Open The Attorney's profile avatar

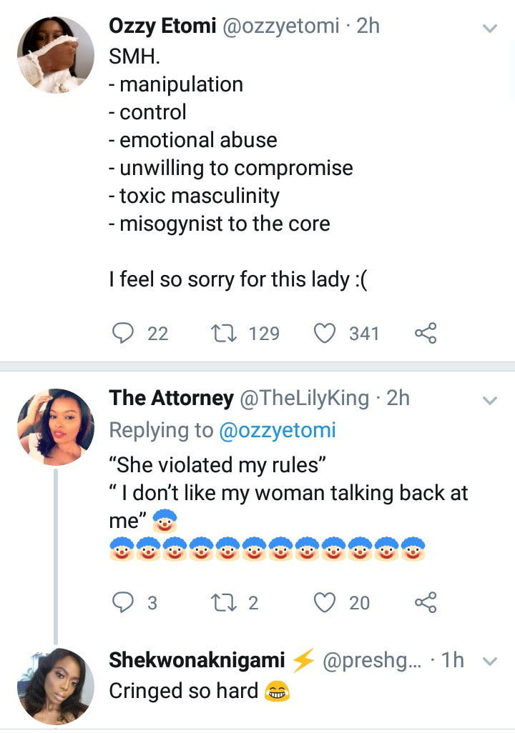[x=56, y=427]
